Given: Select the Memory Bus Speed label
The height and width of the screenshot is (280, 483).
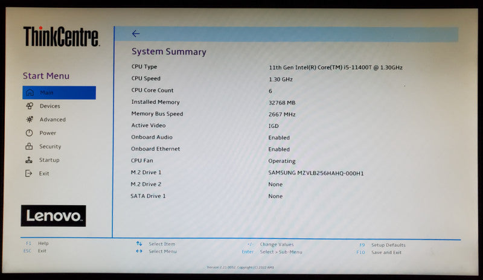Looking at the screenshot, I should (157, 113).
